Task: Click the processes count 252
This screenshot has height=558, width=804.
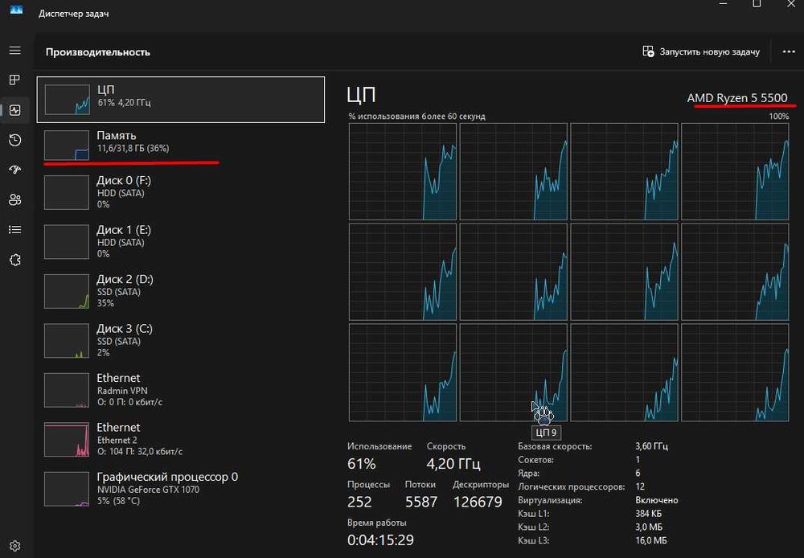Action: [359, 502]
